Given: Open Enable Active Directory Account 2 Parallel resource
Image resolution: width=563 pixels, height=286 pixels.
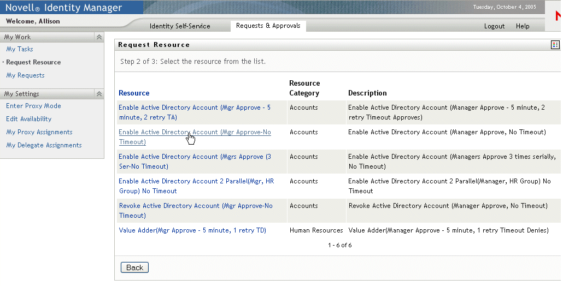Looking at the screenshot, I should tap(196, 182).
